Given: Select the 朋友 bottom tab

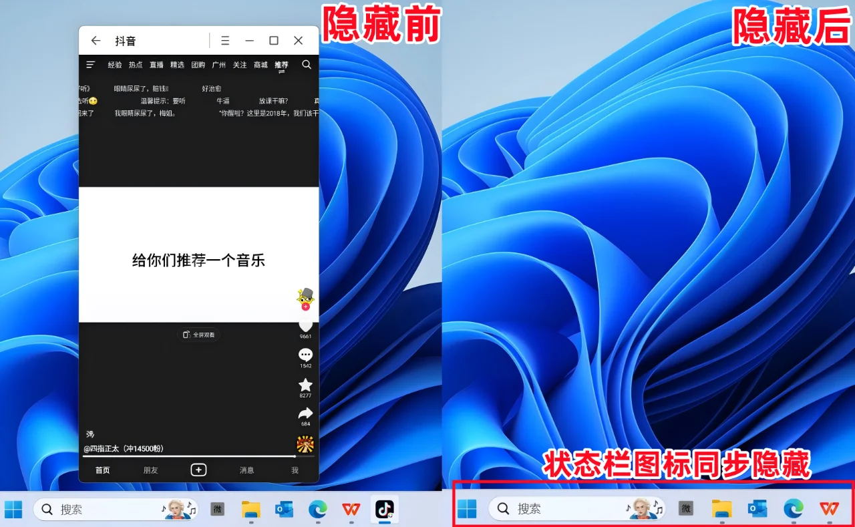Looking at the screenshot, I should (150, 470).
